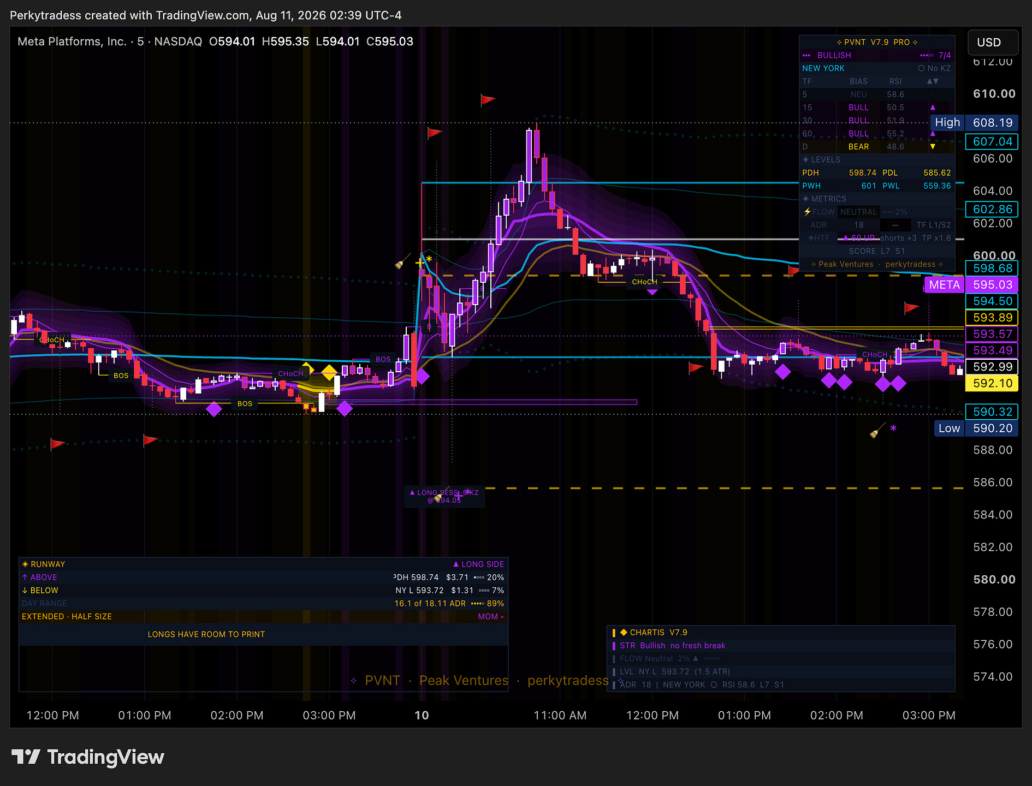This screenshot has height=786, width=1032.
Task: Click the 11:00 AM time axis label
Action: pos(560,715)
